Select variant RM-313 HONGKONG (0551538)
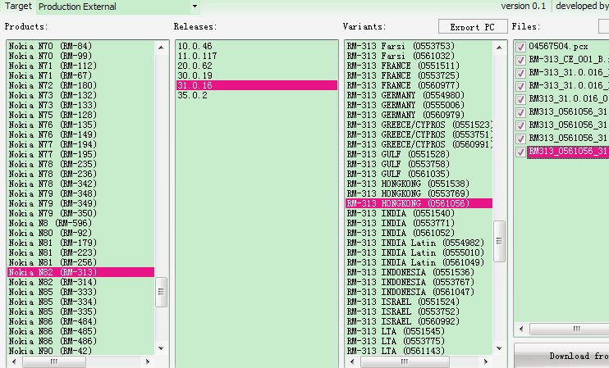The width and height of the screenshot is (609, 368). tap(419, 184)
